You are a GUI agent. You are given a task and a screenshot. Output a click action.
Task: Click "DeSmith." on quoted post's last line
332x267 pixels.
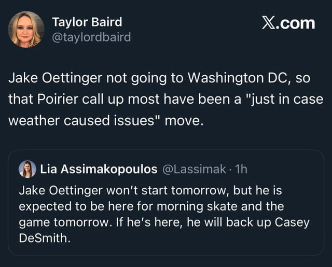click(44, 238)
